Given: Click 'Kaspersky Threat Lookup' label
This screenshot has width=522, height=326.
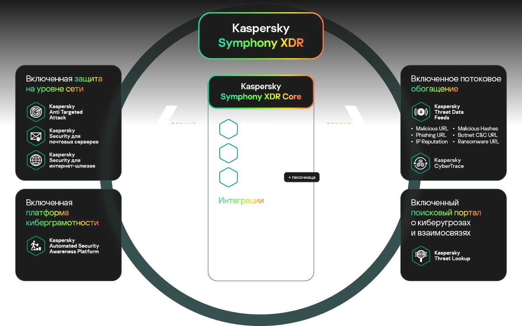Looking at the screenshot, I should pyautogui.click(x=452, y=256).
